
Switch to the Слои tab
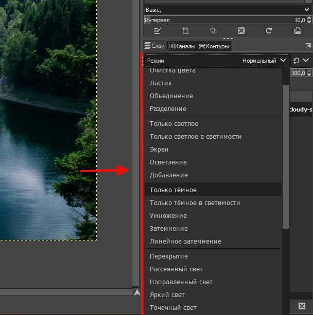tap(154, 46)
